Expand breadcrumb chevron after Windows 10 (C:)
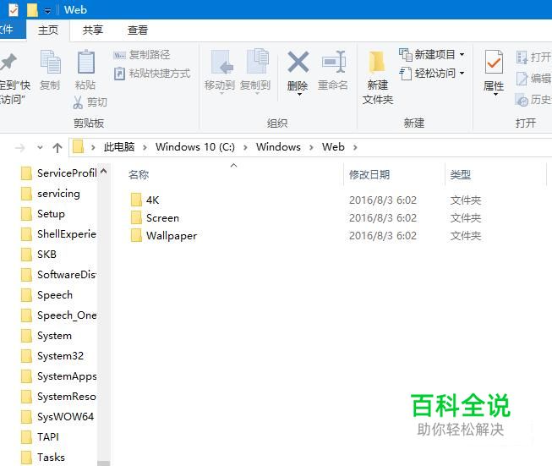This screenshot has width=552, height=466. point(245,147)
